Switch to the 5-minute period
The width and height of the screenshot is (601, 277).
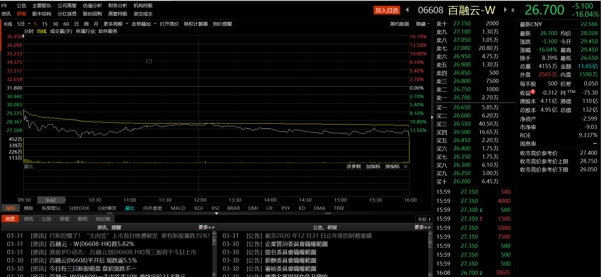[x=35, y=24]
